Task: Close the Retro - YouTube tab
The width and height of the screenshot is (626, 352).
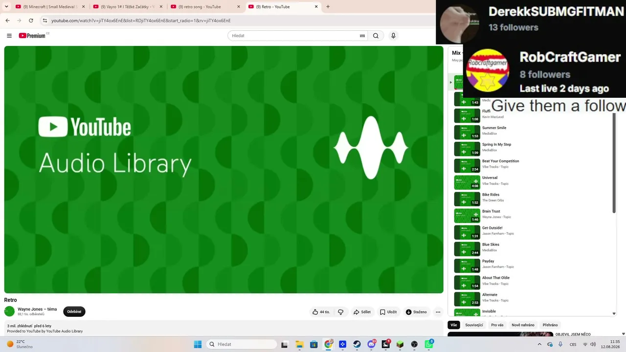Action: click(x=316, y=7)
